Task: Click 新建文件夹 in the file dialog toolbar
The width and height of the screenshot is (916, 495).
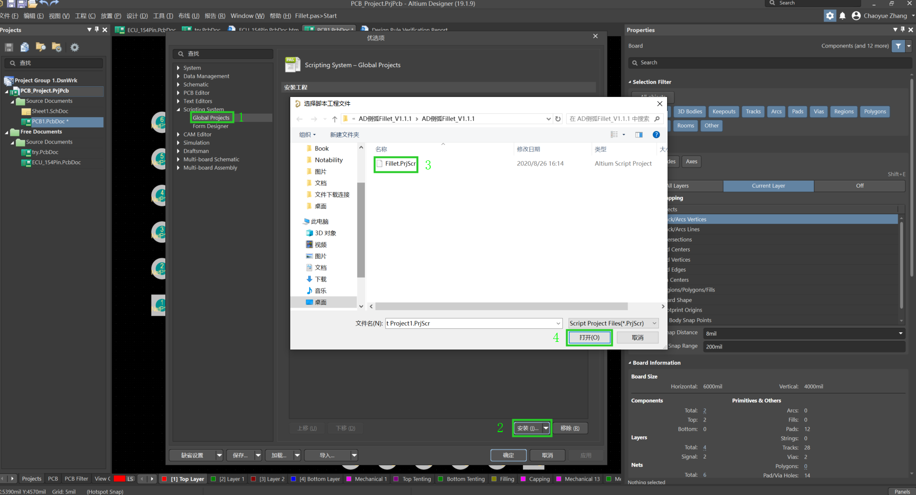Action: (x=344, y=135)
